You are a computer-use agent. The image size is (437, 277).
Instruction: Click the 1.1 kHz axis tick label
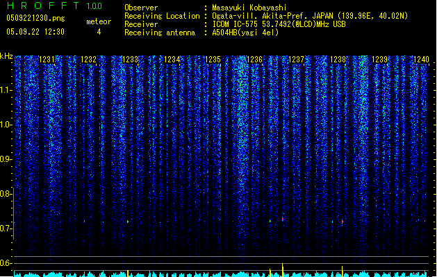(6, 90)
